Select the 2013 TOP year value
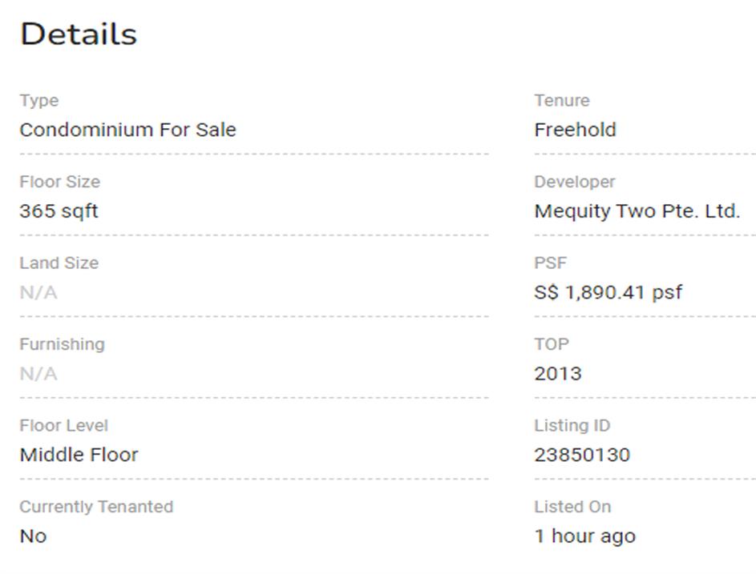Image resolution: width=756 pixels, height=574 pixels. 558,374
